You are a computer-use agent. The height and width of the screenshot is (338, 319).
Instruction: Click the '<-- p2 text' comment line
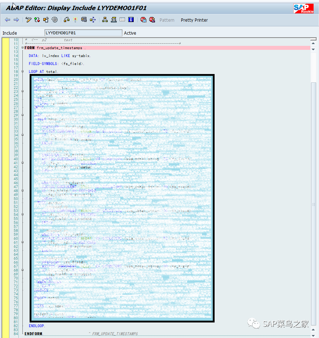(49, 40)
